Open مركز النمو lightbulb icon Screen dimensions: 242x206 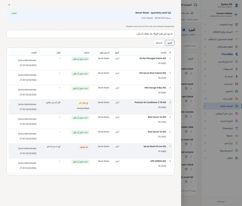coord(236,143)
